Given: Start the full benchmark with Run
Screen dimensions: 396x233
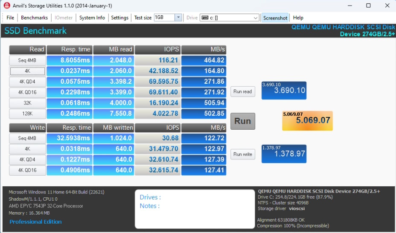Looking at the screenshot, I should [243, 121].
